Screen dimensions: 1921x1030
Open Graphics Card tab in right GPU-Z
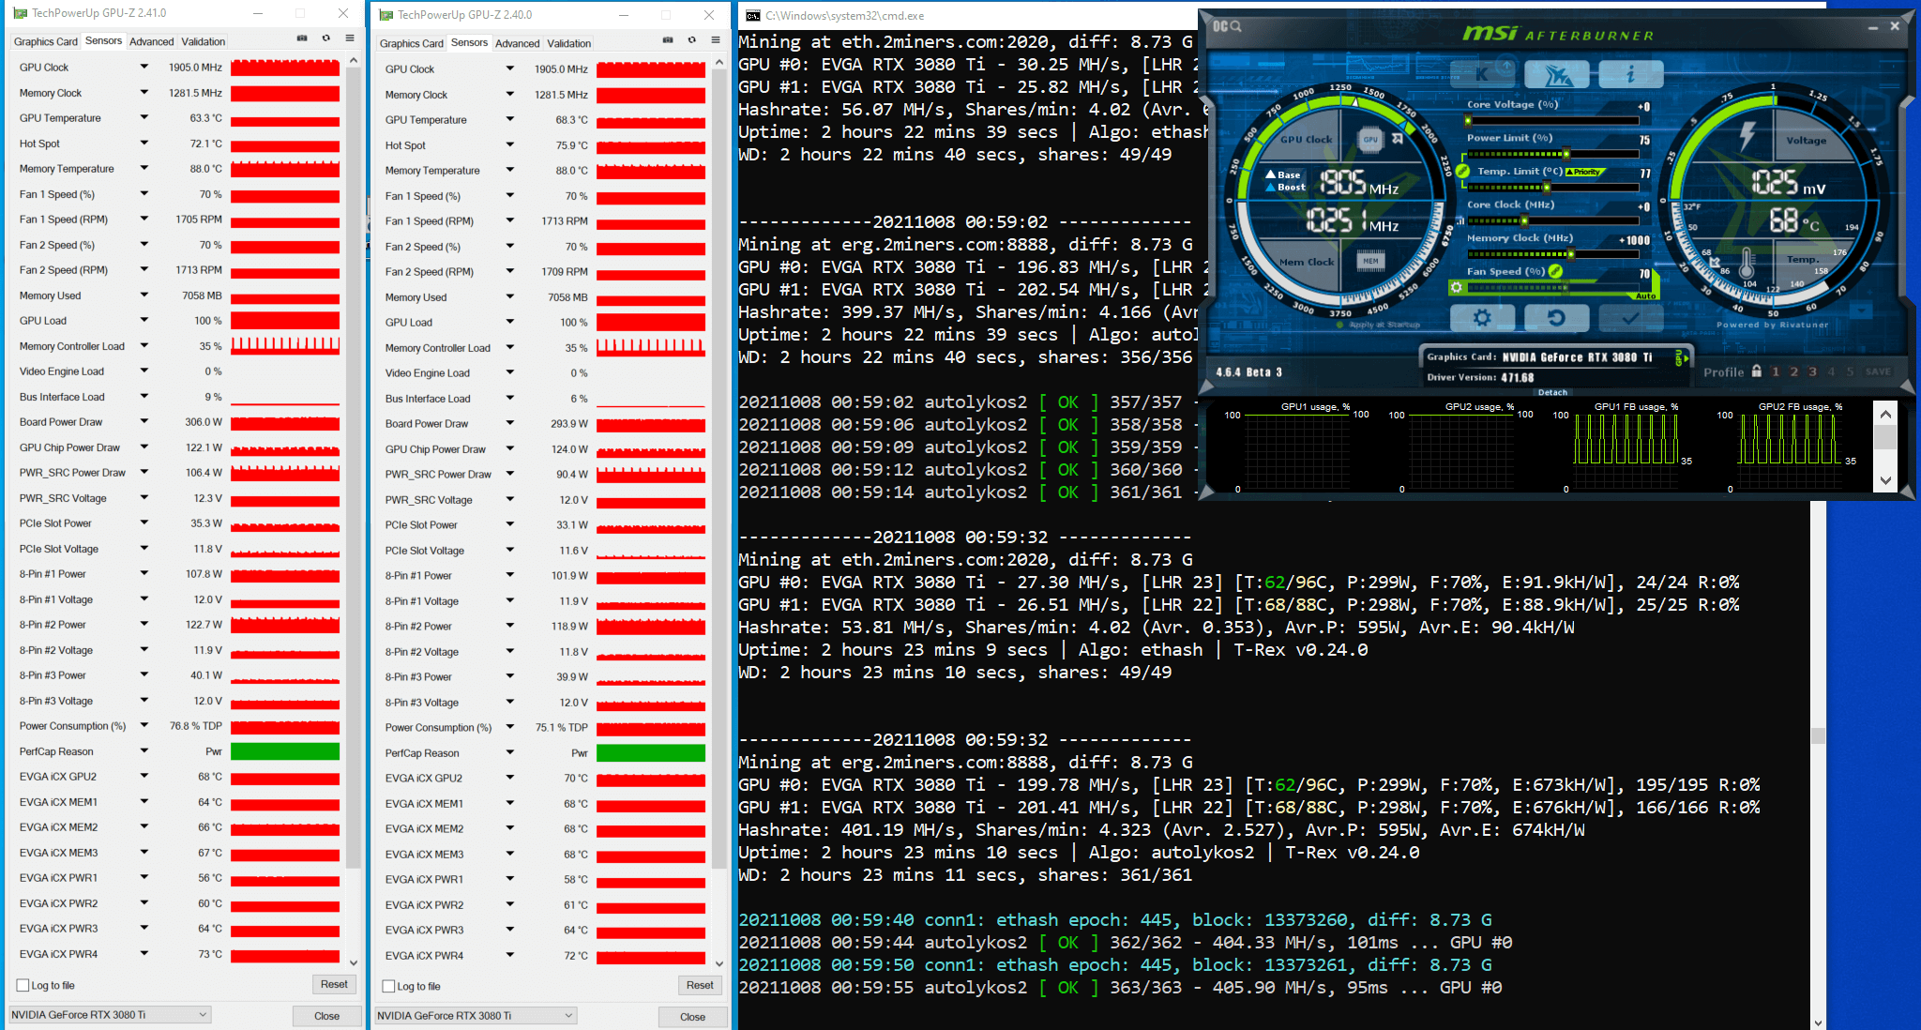(411, 43)
